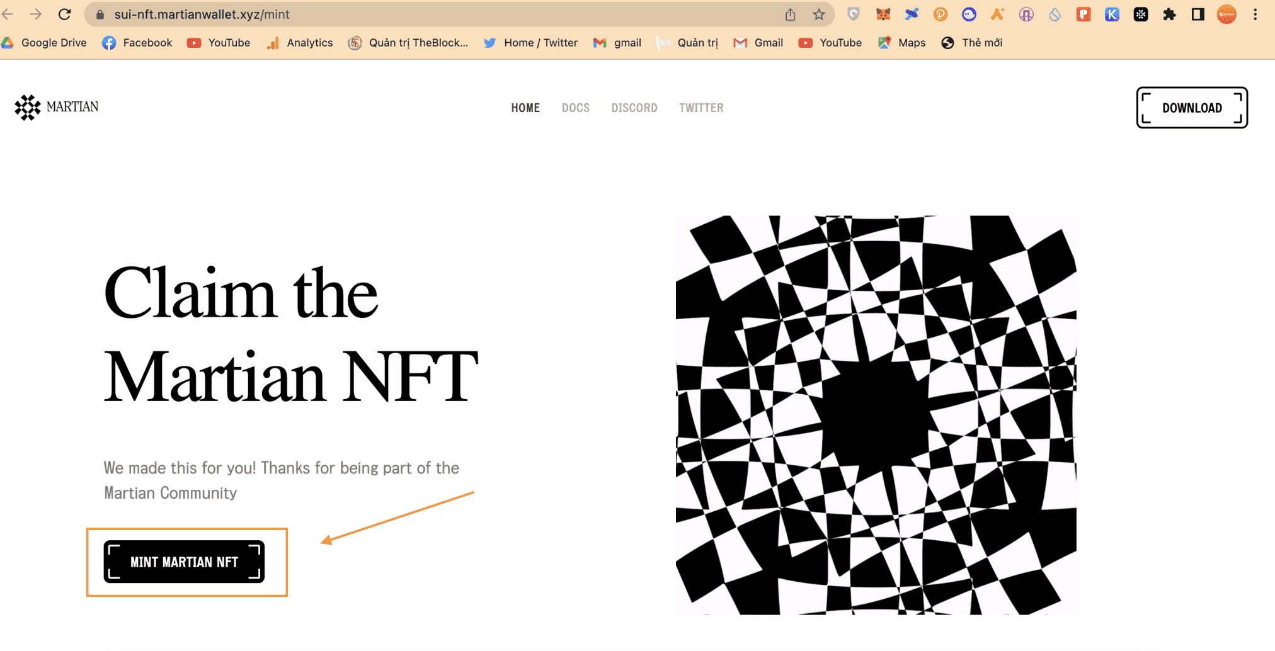Open the blue satellite extension icon
Screen dimensions: 1275x651
912,14
